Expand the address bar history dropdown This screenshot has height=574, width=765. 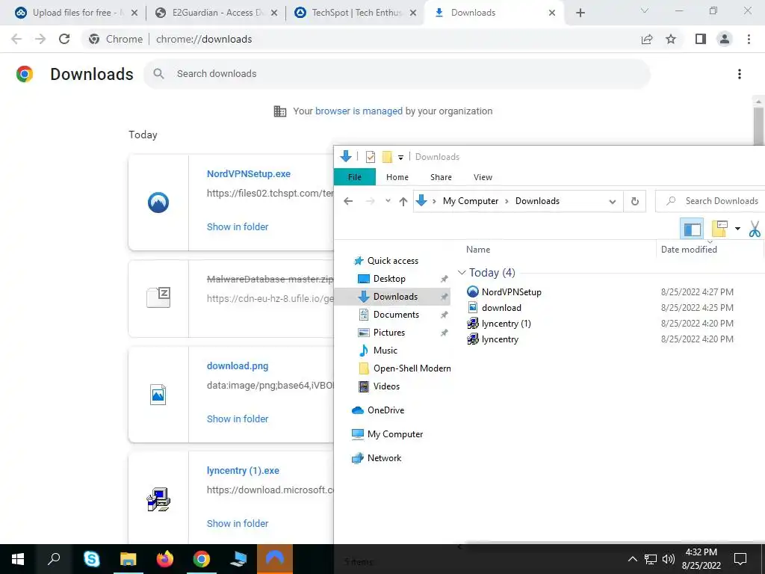click(613, 201)
